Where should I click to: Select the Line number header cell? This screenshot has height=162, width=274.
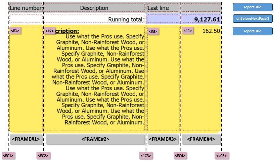coord(26,8)
